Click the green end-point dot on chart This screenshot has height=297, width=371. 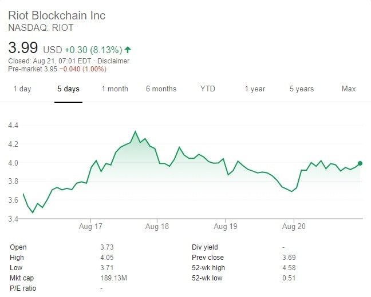(x=360, y=163)
